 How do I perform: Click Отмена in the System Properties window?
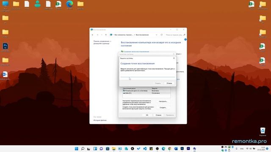(158, 115)
